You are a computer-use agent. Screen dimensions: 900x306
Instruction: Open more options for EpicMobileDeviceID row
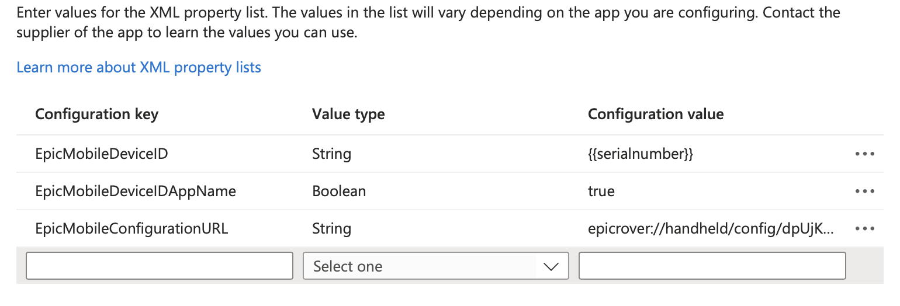click(x=864, y=154)
